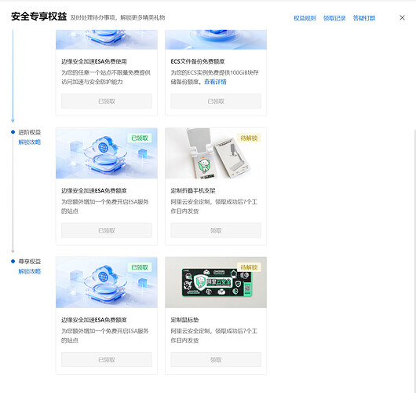This screenshot has width=416, height=393.
Task: Click 领取 button for 定制折叠手机支架
Action: (x=216, y=230)
